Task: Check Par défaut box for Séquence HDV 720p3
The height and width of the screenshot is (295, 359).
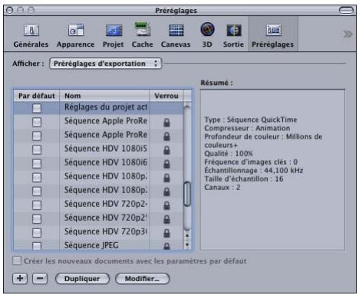Action: click(x=37, y=233)
